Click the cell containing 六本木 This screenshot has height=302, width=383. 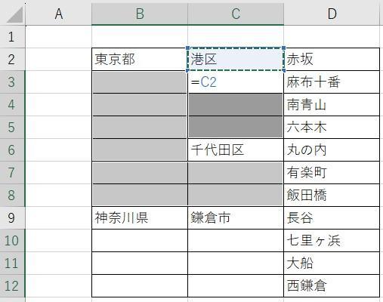click(332, 128)
